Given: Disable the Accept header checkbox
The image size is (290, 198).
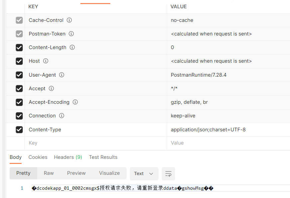Looking at the screenshot, I should click(x=19, y=89).
